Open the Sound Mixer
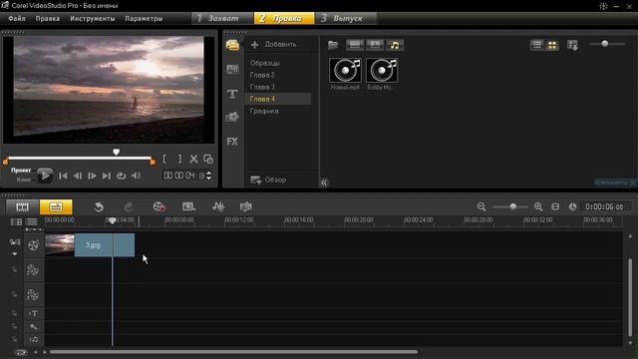This screenshot has height=359, width=638. tap(218, 206)
